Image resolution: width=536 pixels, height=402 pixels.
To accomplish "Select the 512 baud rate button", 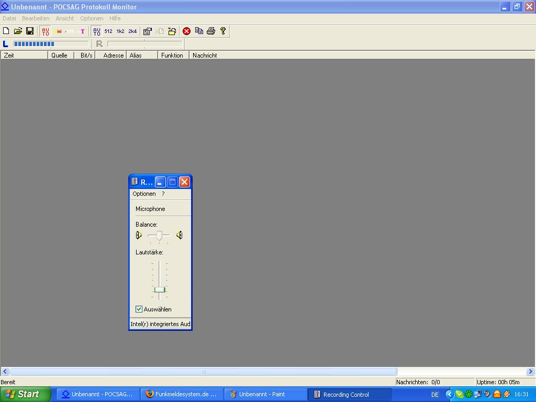I will coord(108,31).
